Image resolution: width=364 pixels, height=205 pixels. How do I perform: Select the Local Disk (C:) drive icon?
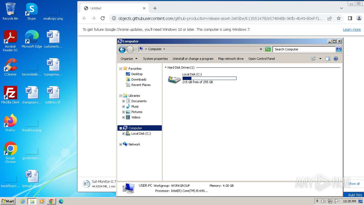click(174, 79)
